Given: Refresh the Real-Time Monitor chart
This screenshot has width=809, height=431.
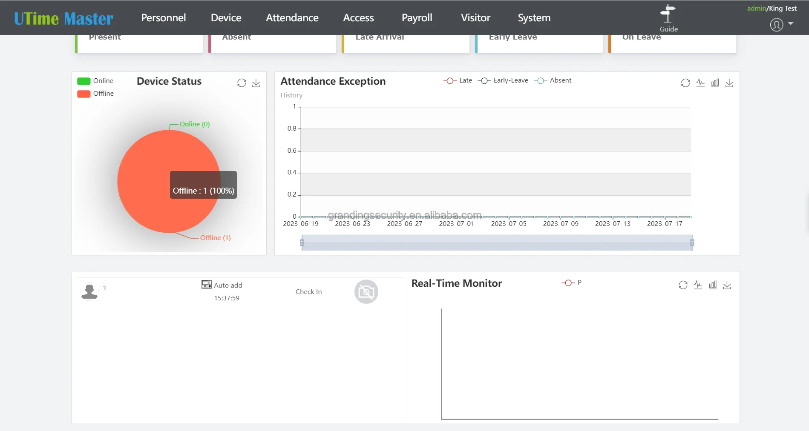Looking at the screenshot, I should [x=683, y=285].
